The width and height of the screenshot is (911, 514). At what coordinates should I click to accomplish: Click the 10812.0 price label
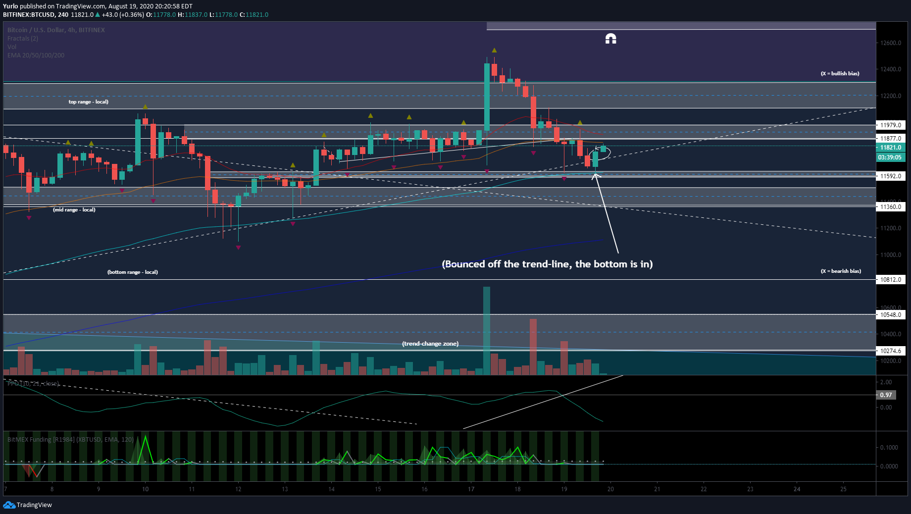(891, 279)
